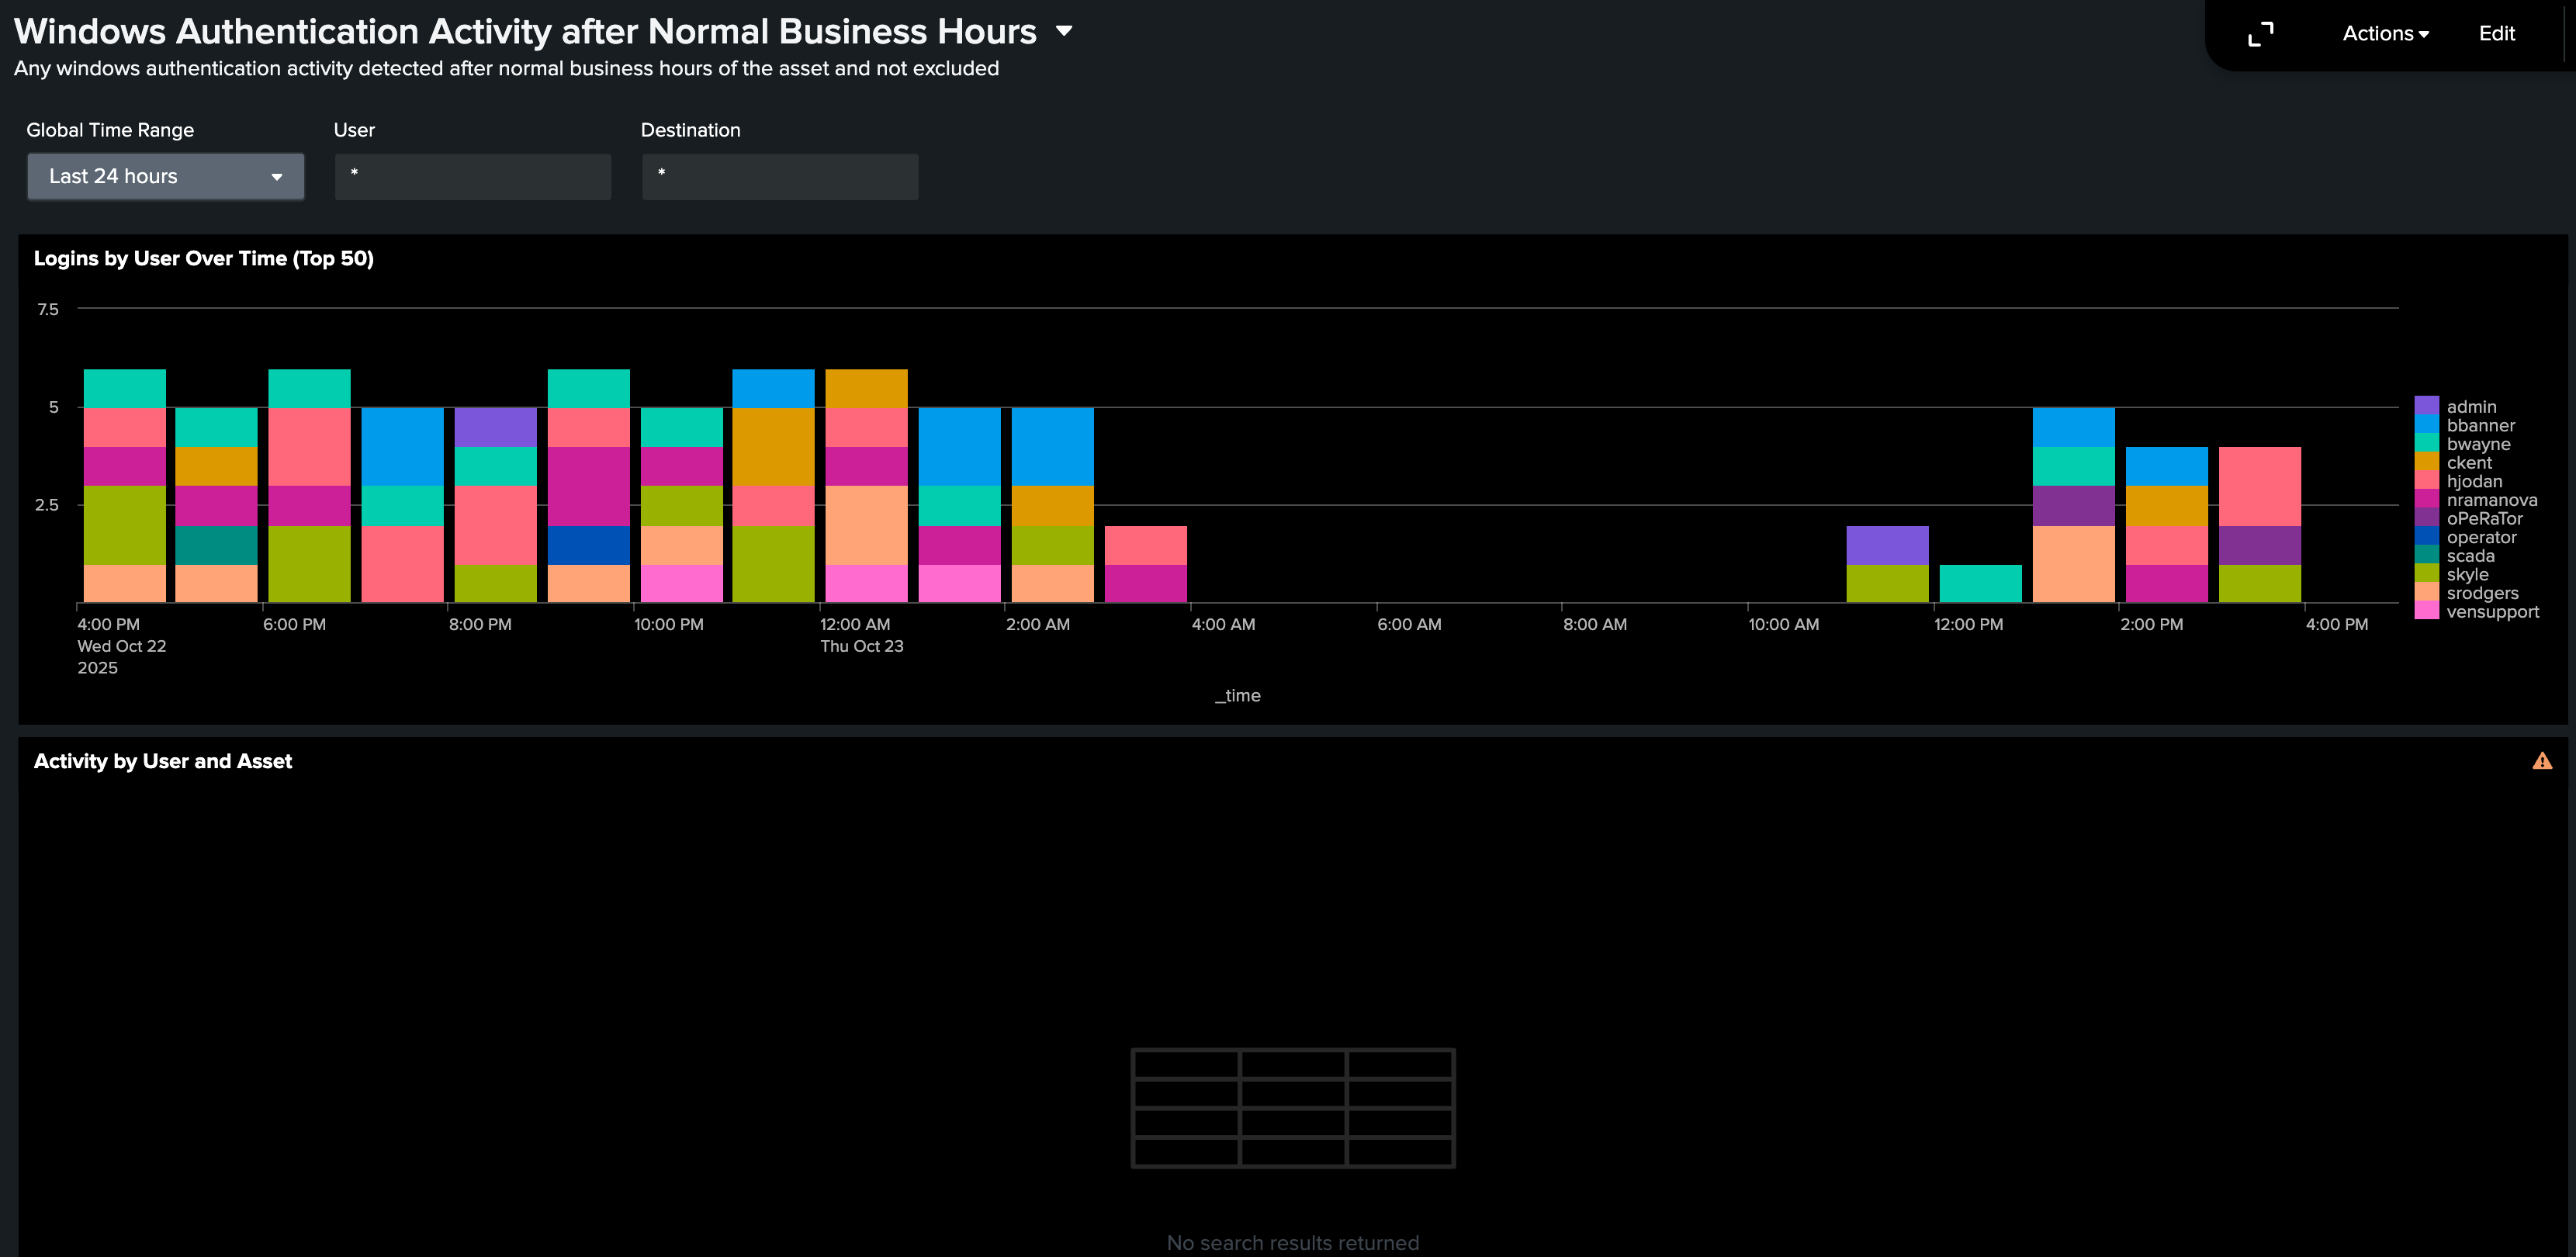This screenshot has width=2576, height=1257.
Task: Click the srodgers legend entry
Action: coord(2482,593)
